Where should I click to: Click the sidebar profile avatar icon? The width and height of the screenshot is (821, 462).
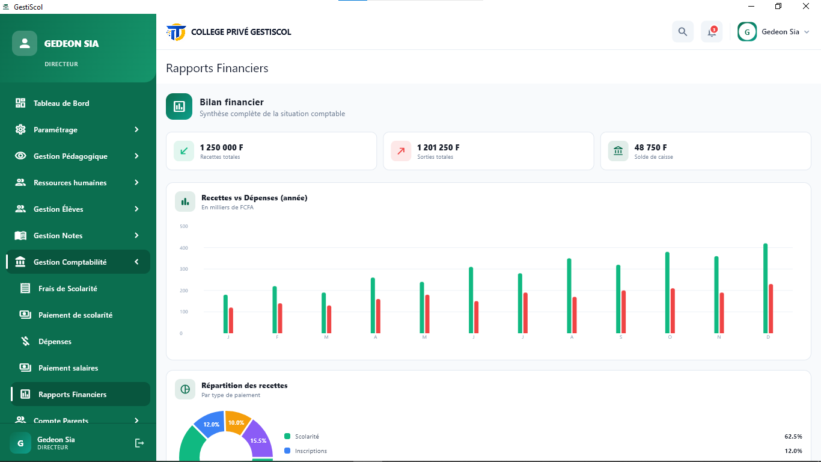pyautogui.click(x=25, y=43)
